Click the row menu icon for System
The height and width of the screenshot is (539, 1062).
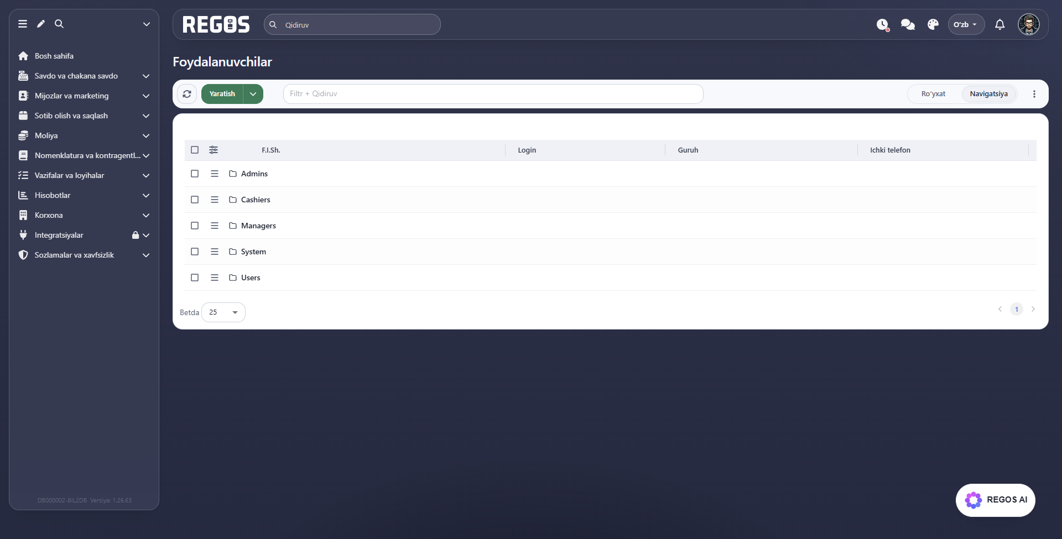click(x=215, y=252)
